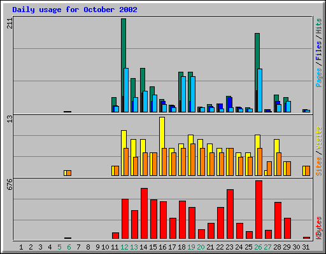Image resolution: width=326 pixels, height=254 pixels.
Task: Click the blue "Files" legend label
Action: (x=319, y=51)
